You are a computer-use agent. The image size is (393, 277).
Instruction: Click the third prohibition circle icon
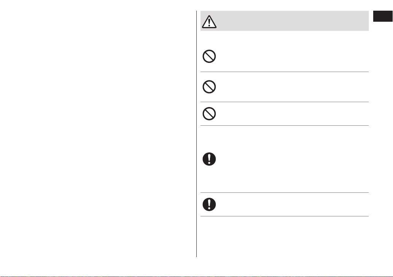pos(209,114)
